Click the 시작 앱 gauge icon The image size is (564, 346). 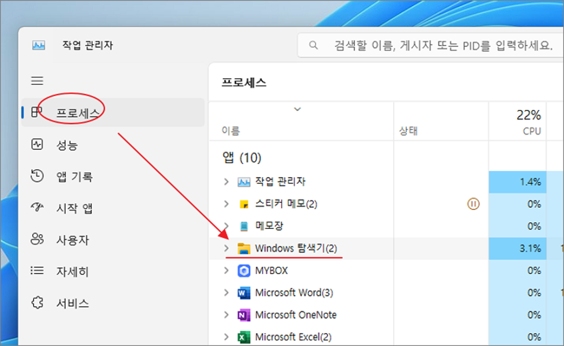click(37, 207)
